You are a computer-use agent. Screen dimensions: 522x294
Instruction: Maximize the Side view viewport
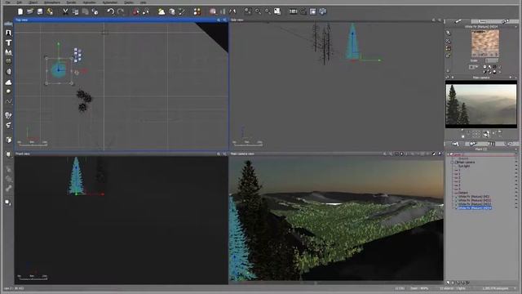pyautogui.click(x=440, y=20)
